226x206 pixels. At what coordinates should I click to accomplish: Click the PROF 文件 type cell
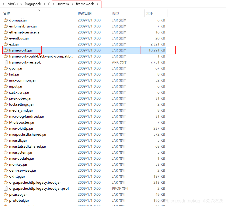(x=120, y=188)
